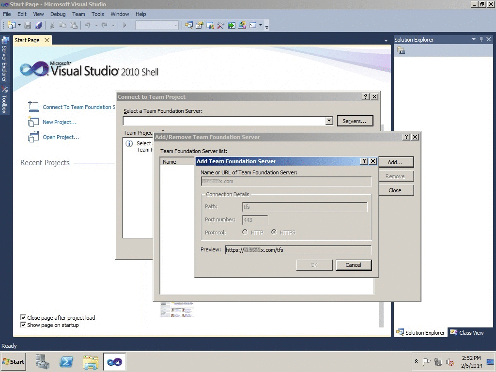Click the Extension Manager toolbar icon
The image size is (496, 372).
click(x=242, y=25)
